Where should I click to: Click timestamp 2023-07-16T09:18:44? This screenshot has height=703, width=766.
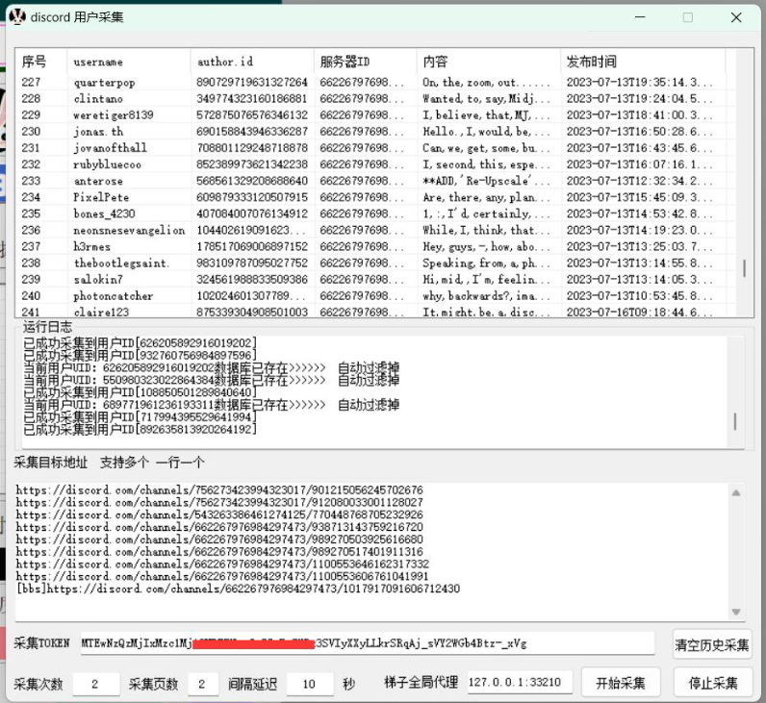click(639, 312)
